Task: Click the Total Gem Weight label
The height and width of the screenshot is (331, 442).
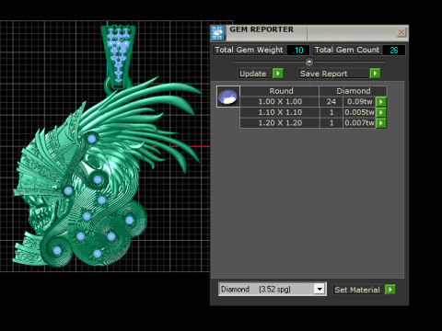Action: 249,50
